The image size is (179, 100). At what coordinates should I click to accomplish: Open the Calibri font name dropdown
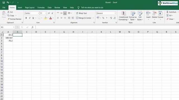pos(38,13)
